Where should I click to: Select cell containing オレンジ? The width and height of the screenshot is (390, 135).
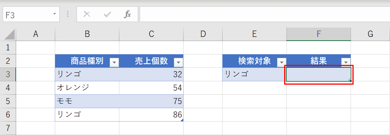[87, 88]
